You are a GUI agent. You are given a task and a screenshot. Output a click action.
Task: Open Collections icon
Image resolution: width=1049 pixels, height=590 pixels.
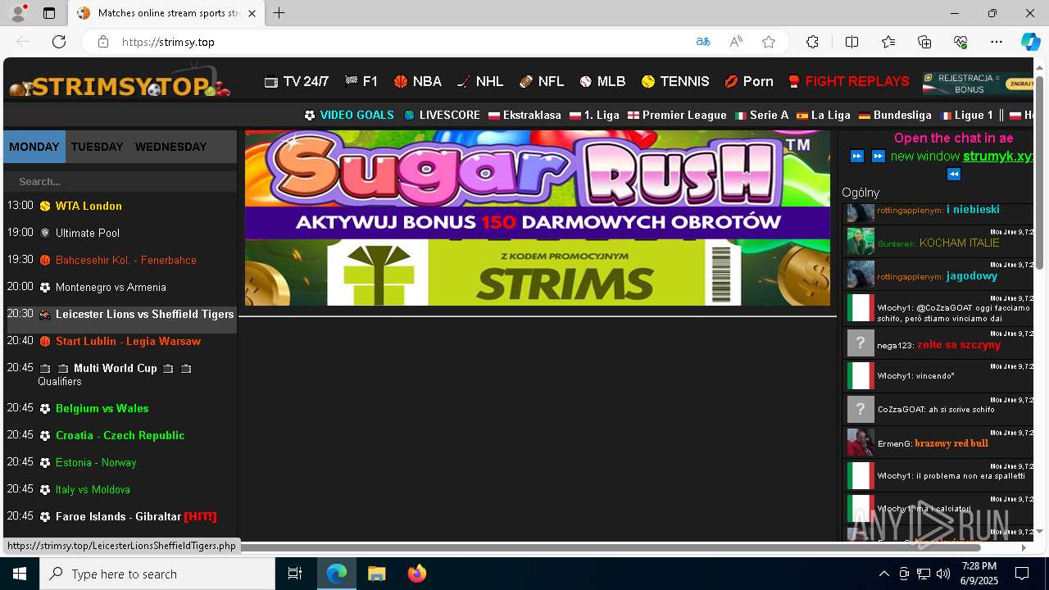point(924,42)
